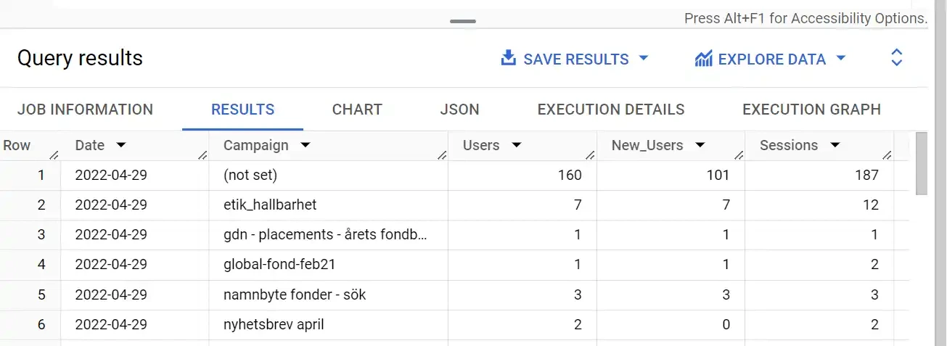Click the 'Press Alt+F1 for Accessibility Options' text

[806, 19]
